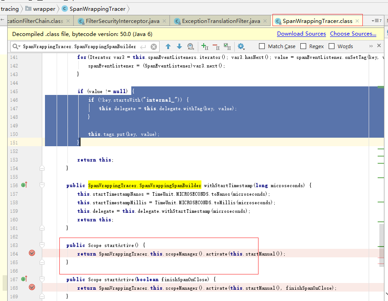388x301 pixels.
Task: Click the Download Sources link
Action: pos(301,33)
